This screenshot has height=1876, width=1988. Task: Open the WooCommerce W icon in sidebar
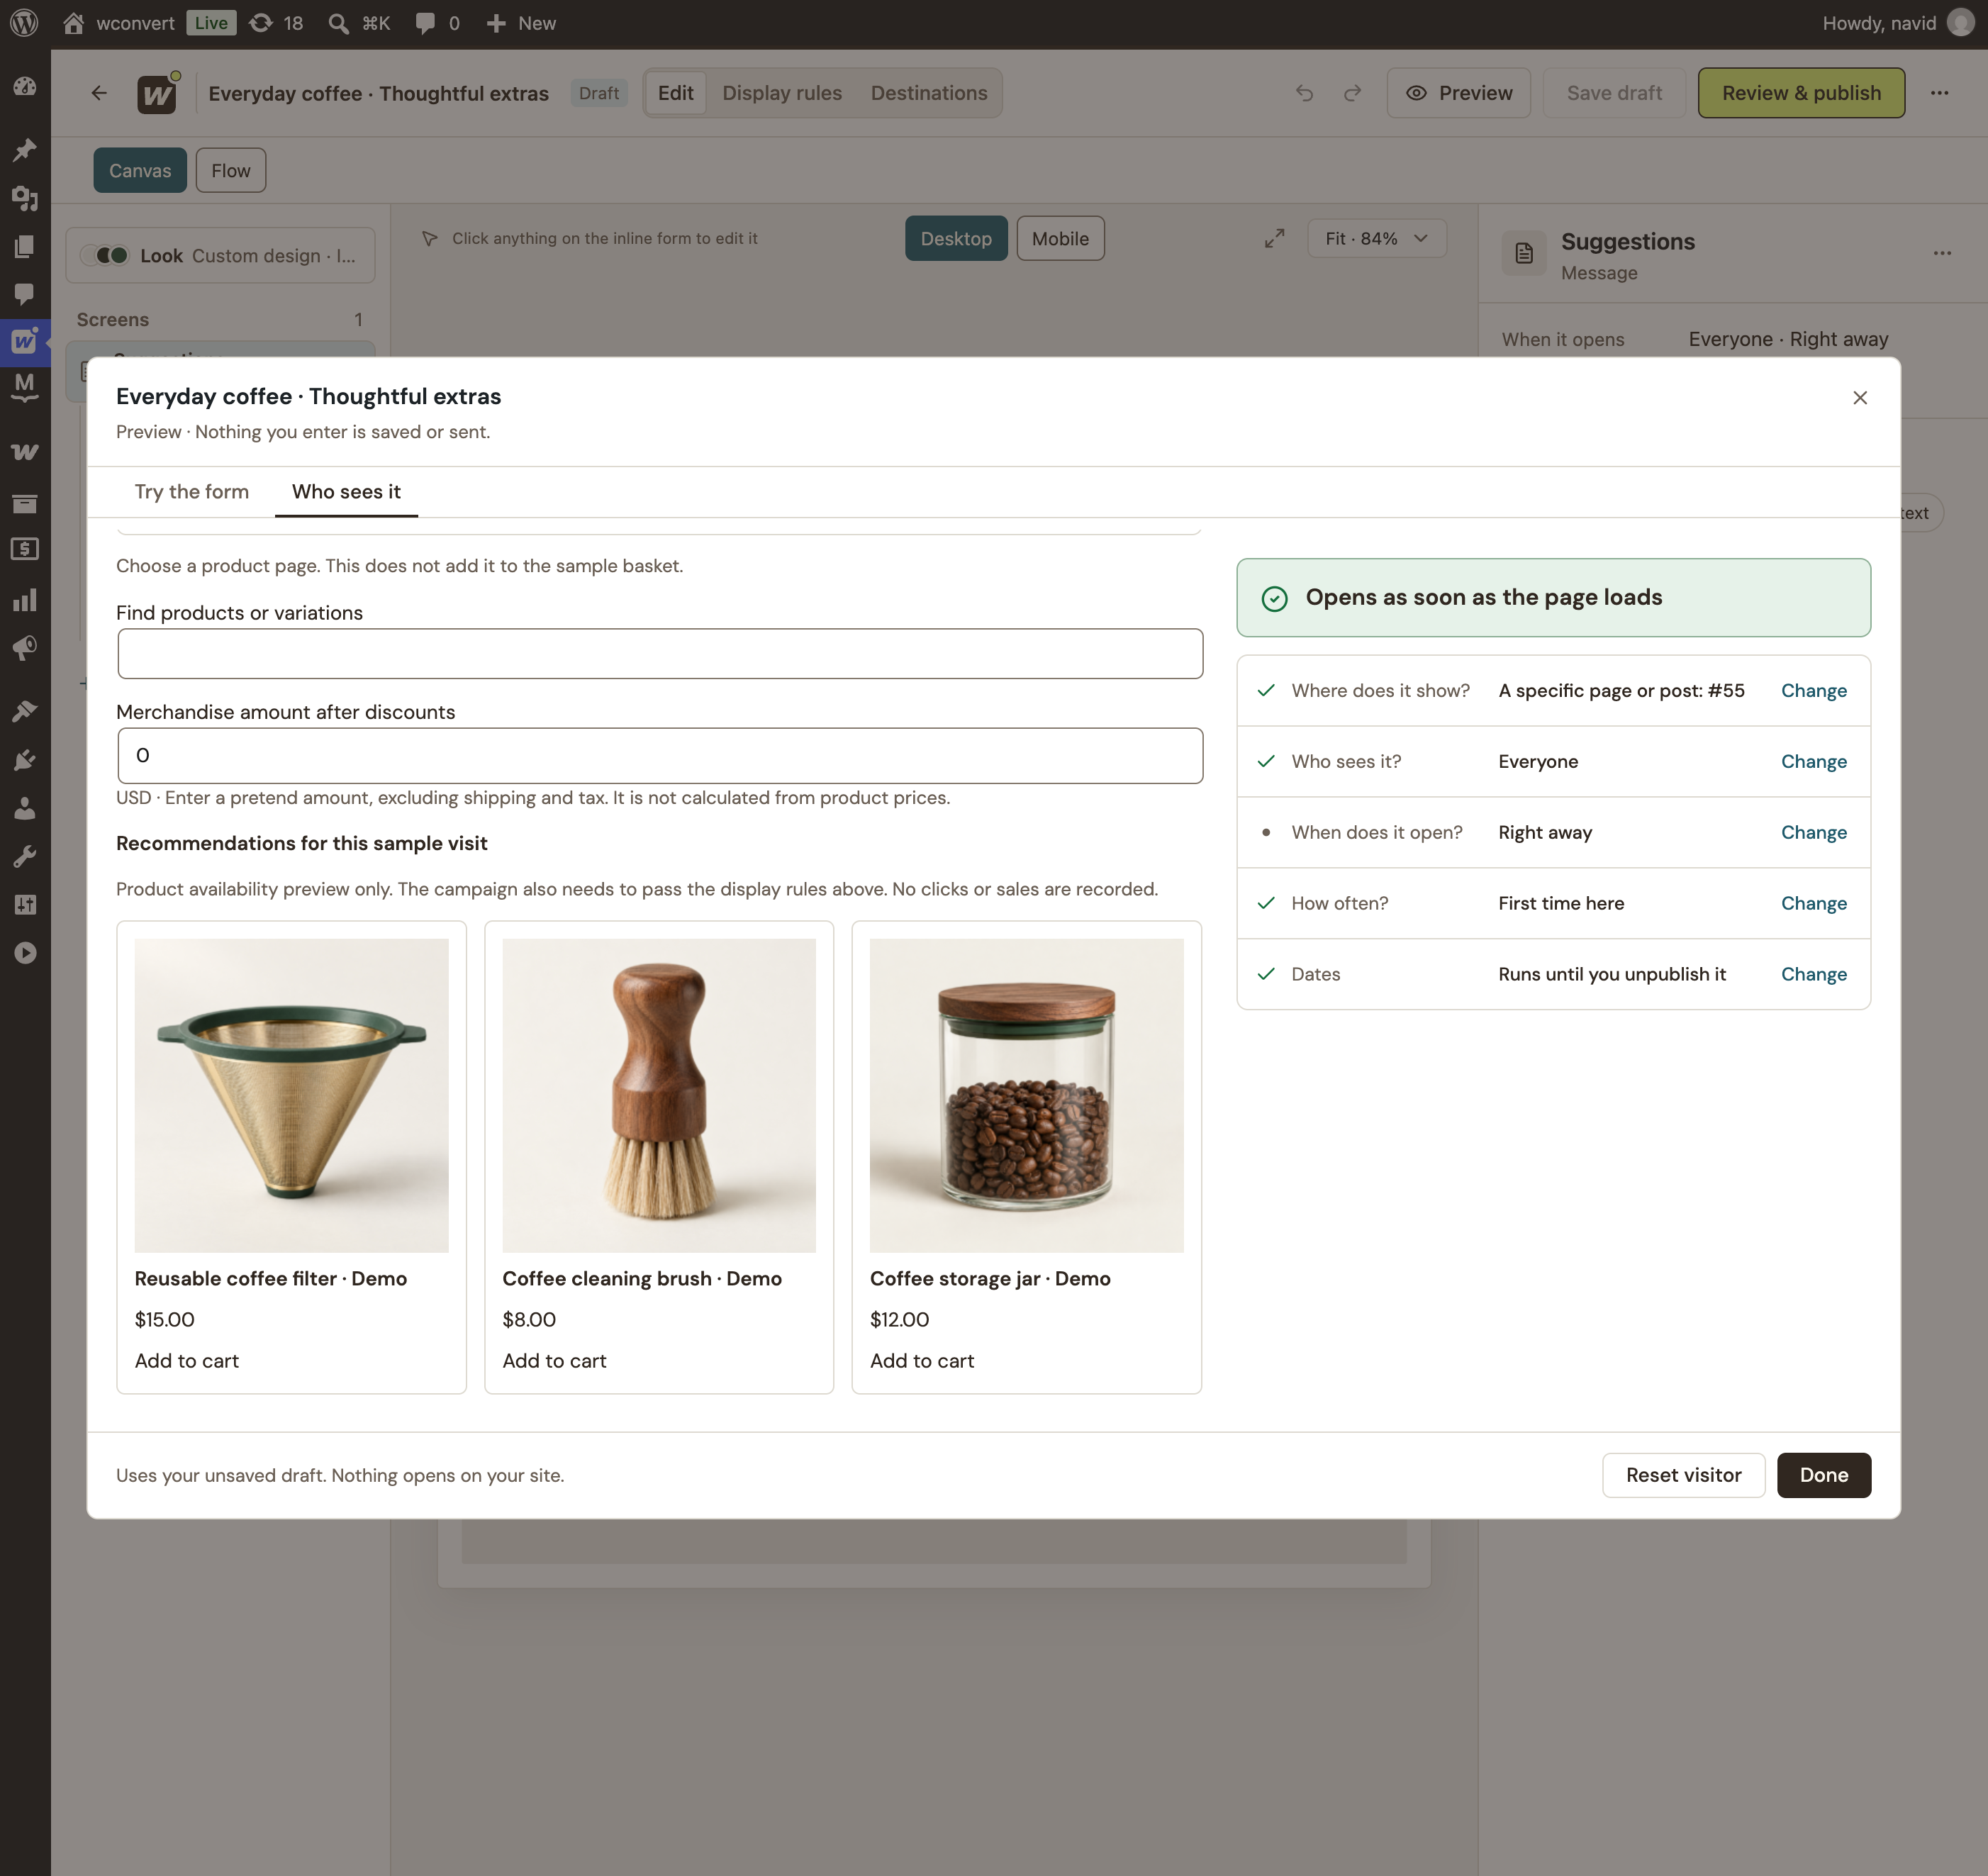click(x=25, y=452)
